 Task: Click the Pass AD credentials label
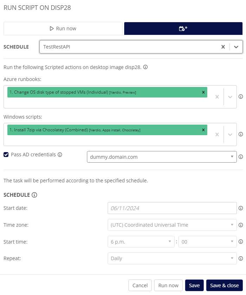tap(33, 155)
